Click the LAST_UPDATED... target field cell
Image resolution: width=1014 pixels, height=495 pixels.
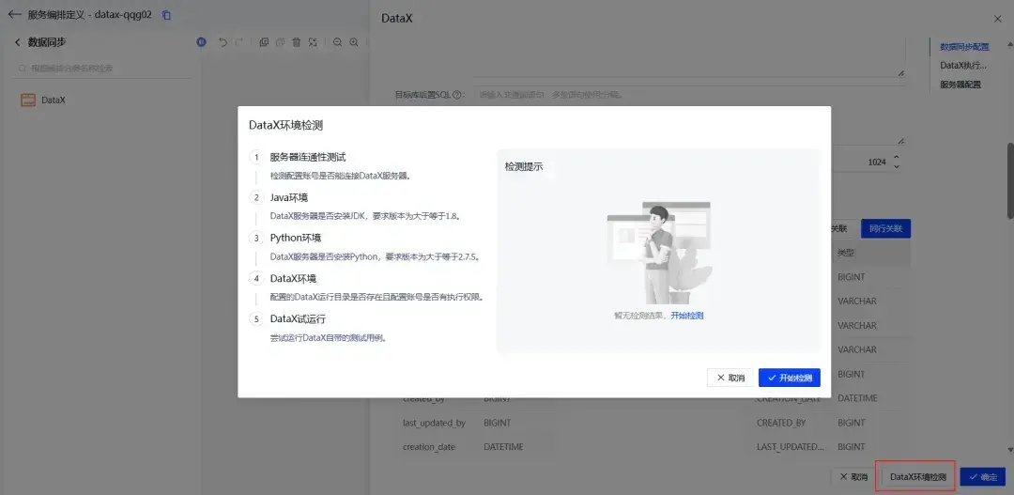pos(791,447)
